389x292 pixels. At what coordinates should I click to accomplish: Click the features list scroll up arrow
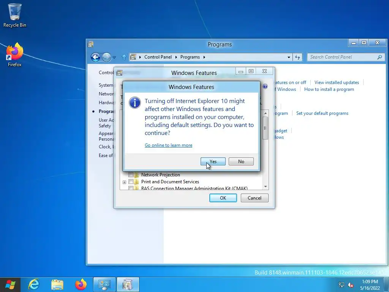pos(266,113)
